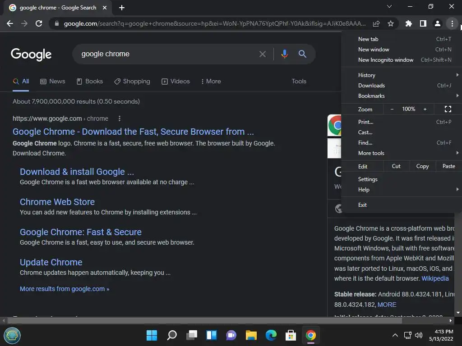Reload the current page
Image resolution: width=462 pixels, height=346 pixels.
(39, 23)
